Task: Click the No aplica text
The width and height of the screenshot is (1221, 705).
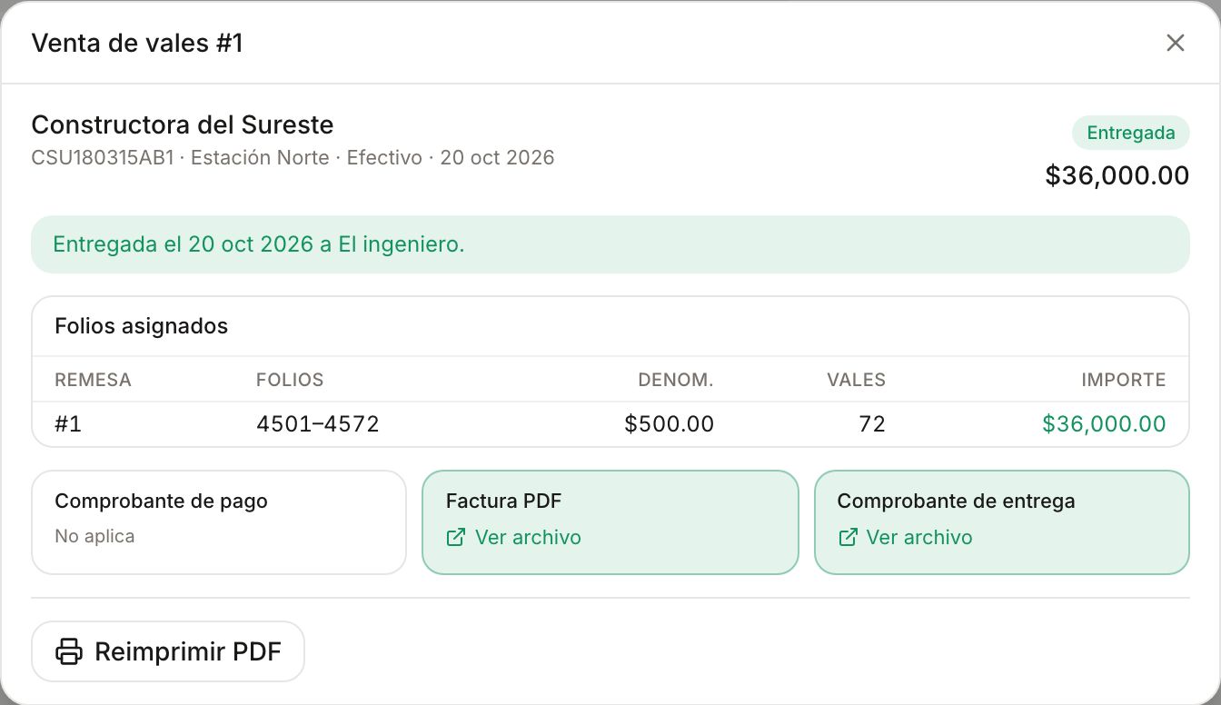Action: point(94,536)
